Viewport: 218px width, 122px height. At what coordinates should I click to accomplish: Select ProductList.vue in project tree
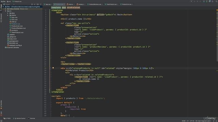[x=16, y=26]
